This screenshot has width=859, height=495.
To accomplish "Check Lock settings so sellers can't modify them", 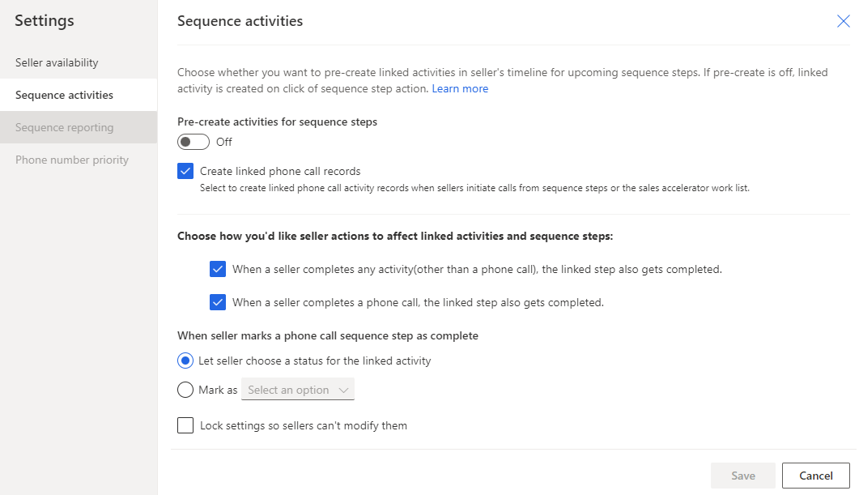I will click(185, 425).
